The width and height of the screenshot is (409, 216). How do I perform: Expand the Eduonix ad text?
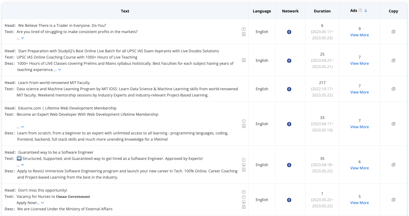click(22, 127)
